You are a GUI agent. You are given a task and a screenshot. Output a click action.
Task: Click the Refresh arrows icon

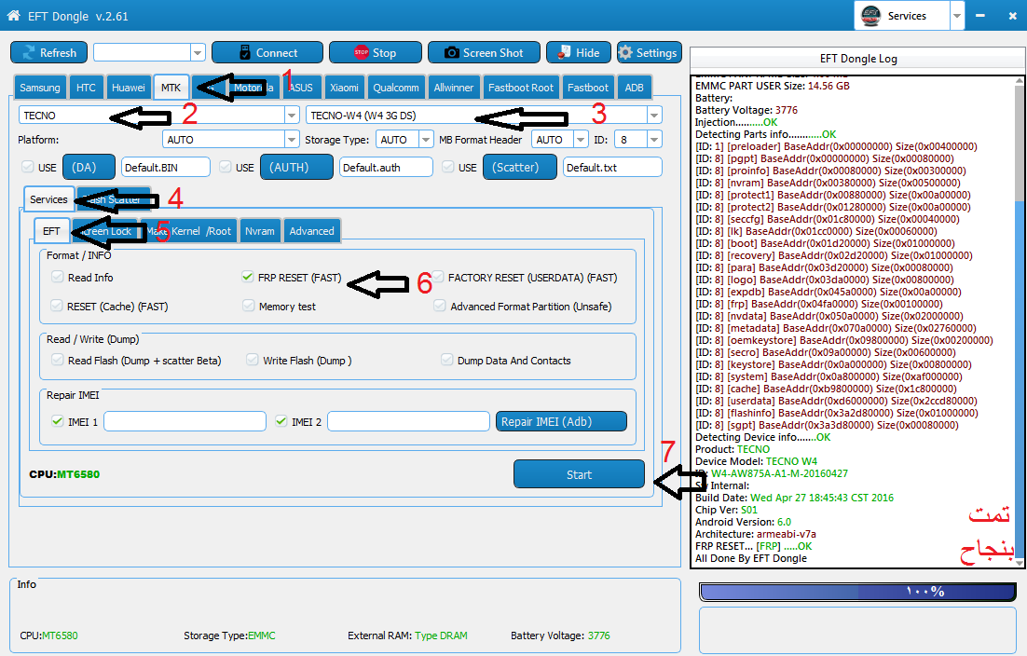(29, 53)
